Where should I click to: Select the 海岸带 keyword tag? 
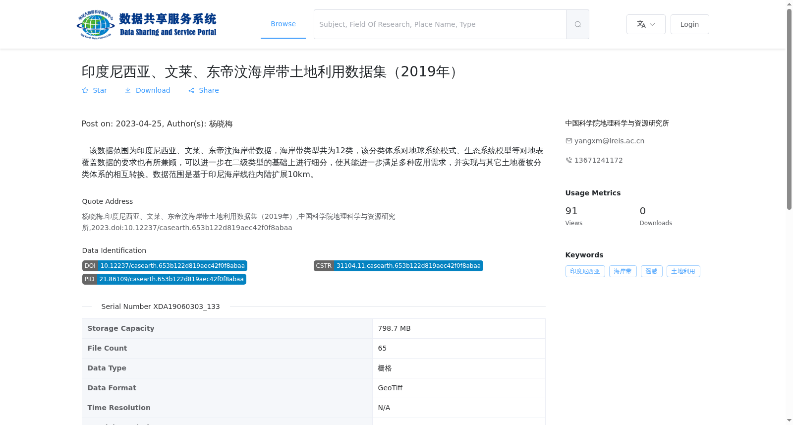tap(623, 271)
